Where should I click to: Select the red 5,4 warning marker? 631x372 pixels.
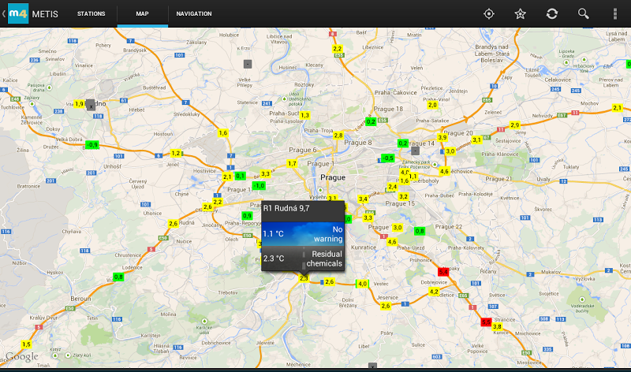pos(443,272)
